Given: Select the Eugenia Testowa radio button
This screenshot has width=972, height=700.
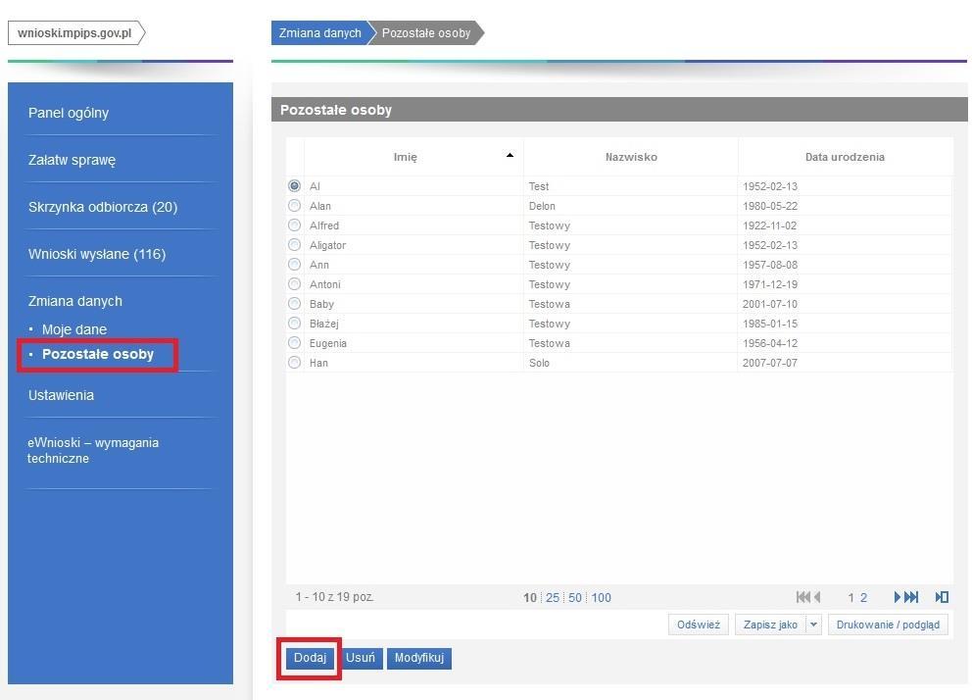Looking at the screenshot, I should pyautogui.click(x=295, y=343).
